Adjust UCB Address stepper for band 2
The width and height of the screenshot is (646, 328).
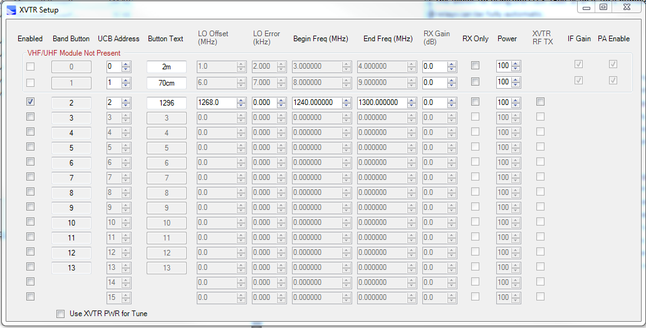click(126, 102)
